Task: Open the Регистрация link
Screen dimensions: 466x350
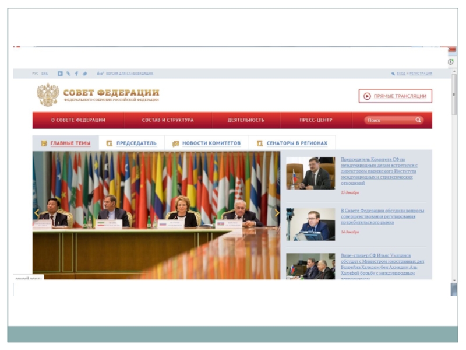Action: point(421,73)
